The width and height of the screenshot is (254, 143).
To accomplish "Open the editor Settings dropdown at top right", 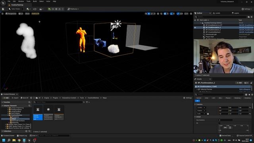I will point(247,9).
